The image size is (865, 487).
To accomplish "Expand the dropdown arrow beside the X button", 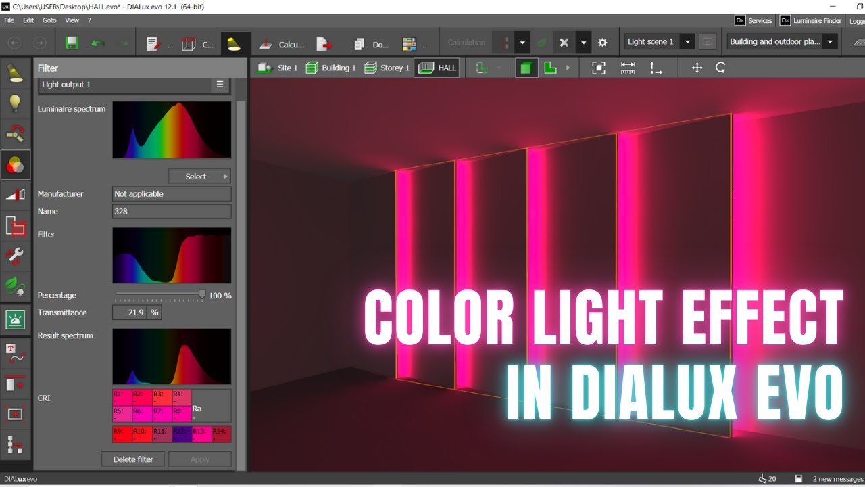I will (584, 43).
